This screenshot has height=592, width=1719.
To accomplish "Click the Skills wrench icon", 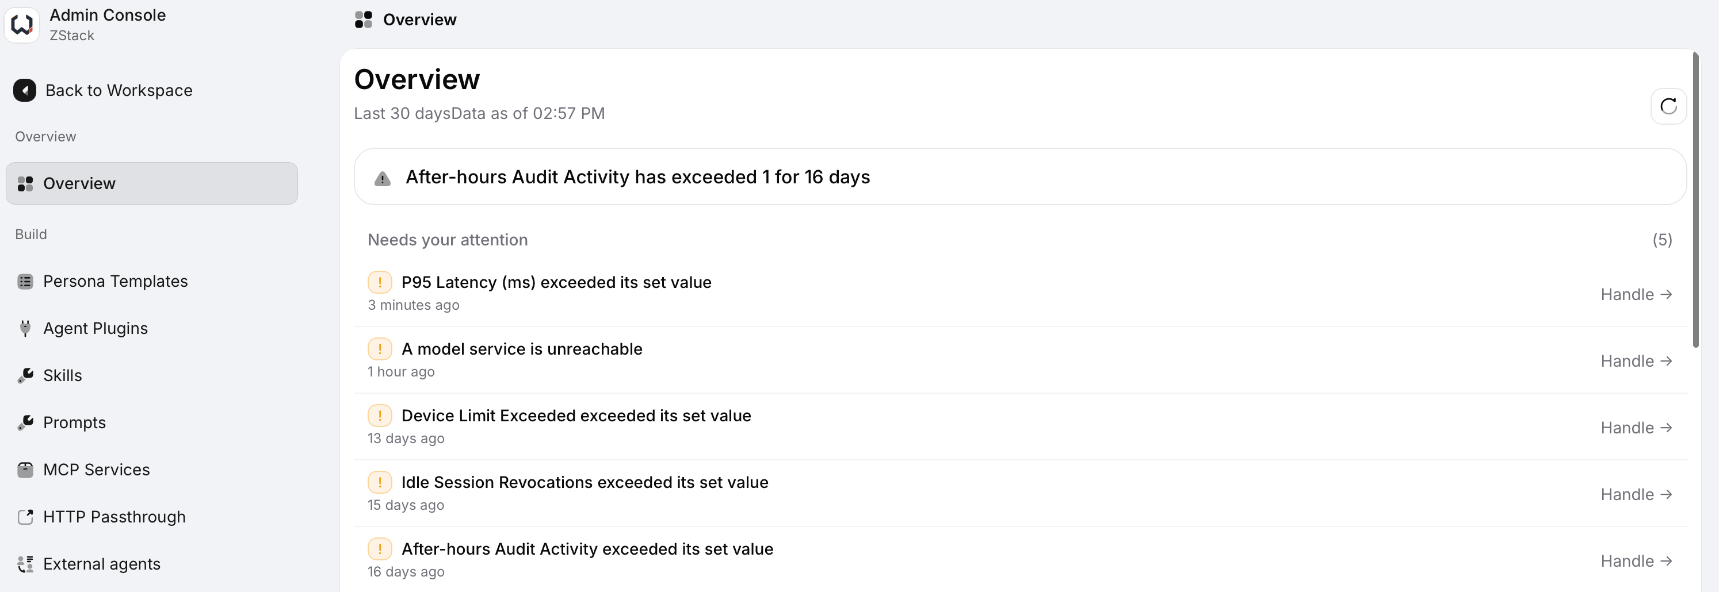I will (25, 375).
